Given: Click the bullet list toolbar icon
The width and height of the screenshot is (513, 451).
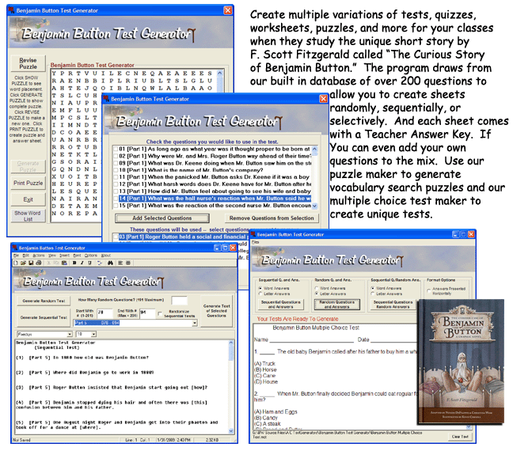Looking at the screenshot, I should pyautogui.click(x=100, y=263).
